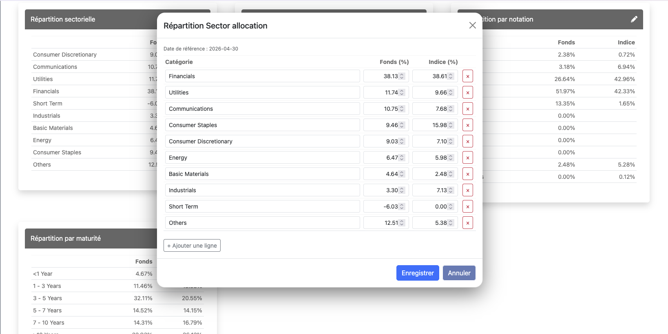The width and height of the screenshot is (668, 334).
Task: Adjust Industrials Indice stepper 7.13
Action: 451,190
